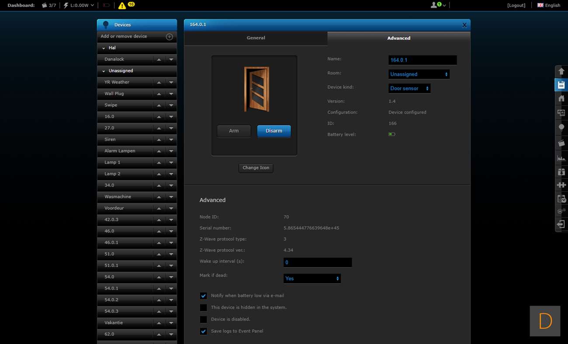The image size is (568, 344).
Task: Open the energy chart sidebar icon
Action: click(561, 158)
